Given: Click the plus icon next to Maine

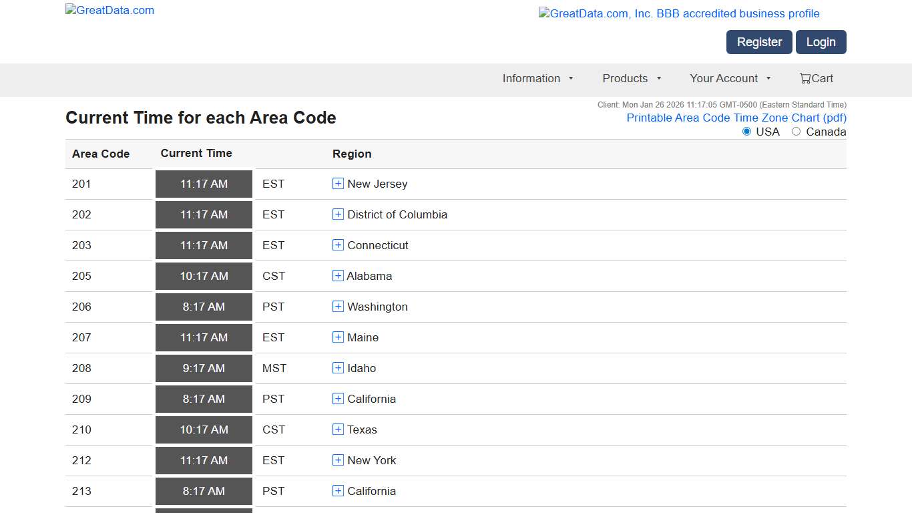Looking at the screenshot, I should click(337, 337).
